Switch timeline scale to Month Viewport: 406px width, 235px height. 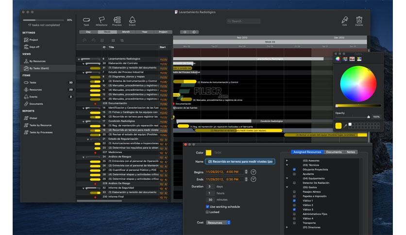126,32
